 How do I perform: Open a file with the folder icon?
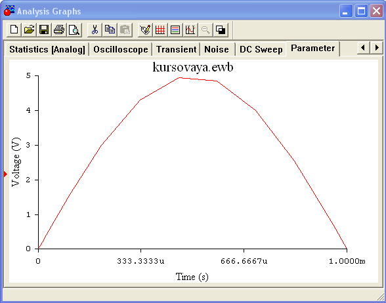(x=29, y=30)
